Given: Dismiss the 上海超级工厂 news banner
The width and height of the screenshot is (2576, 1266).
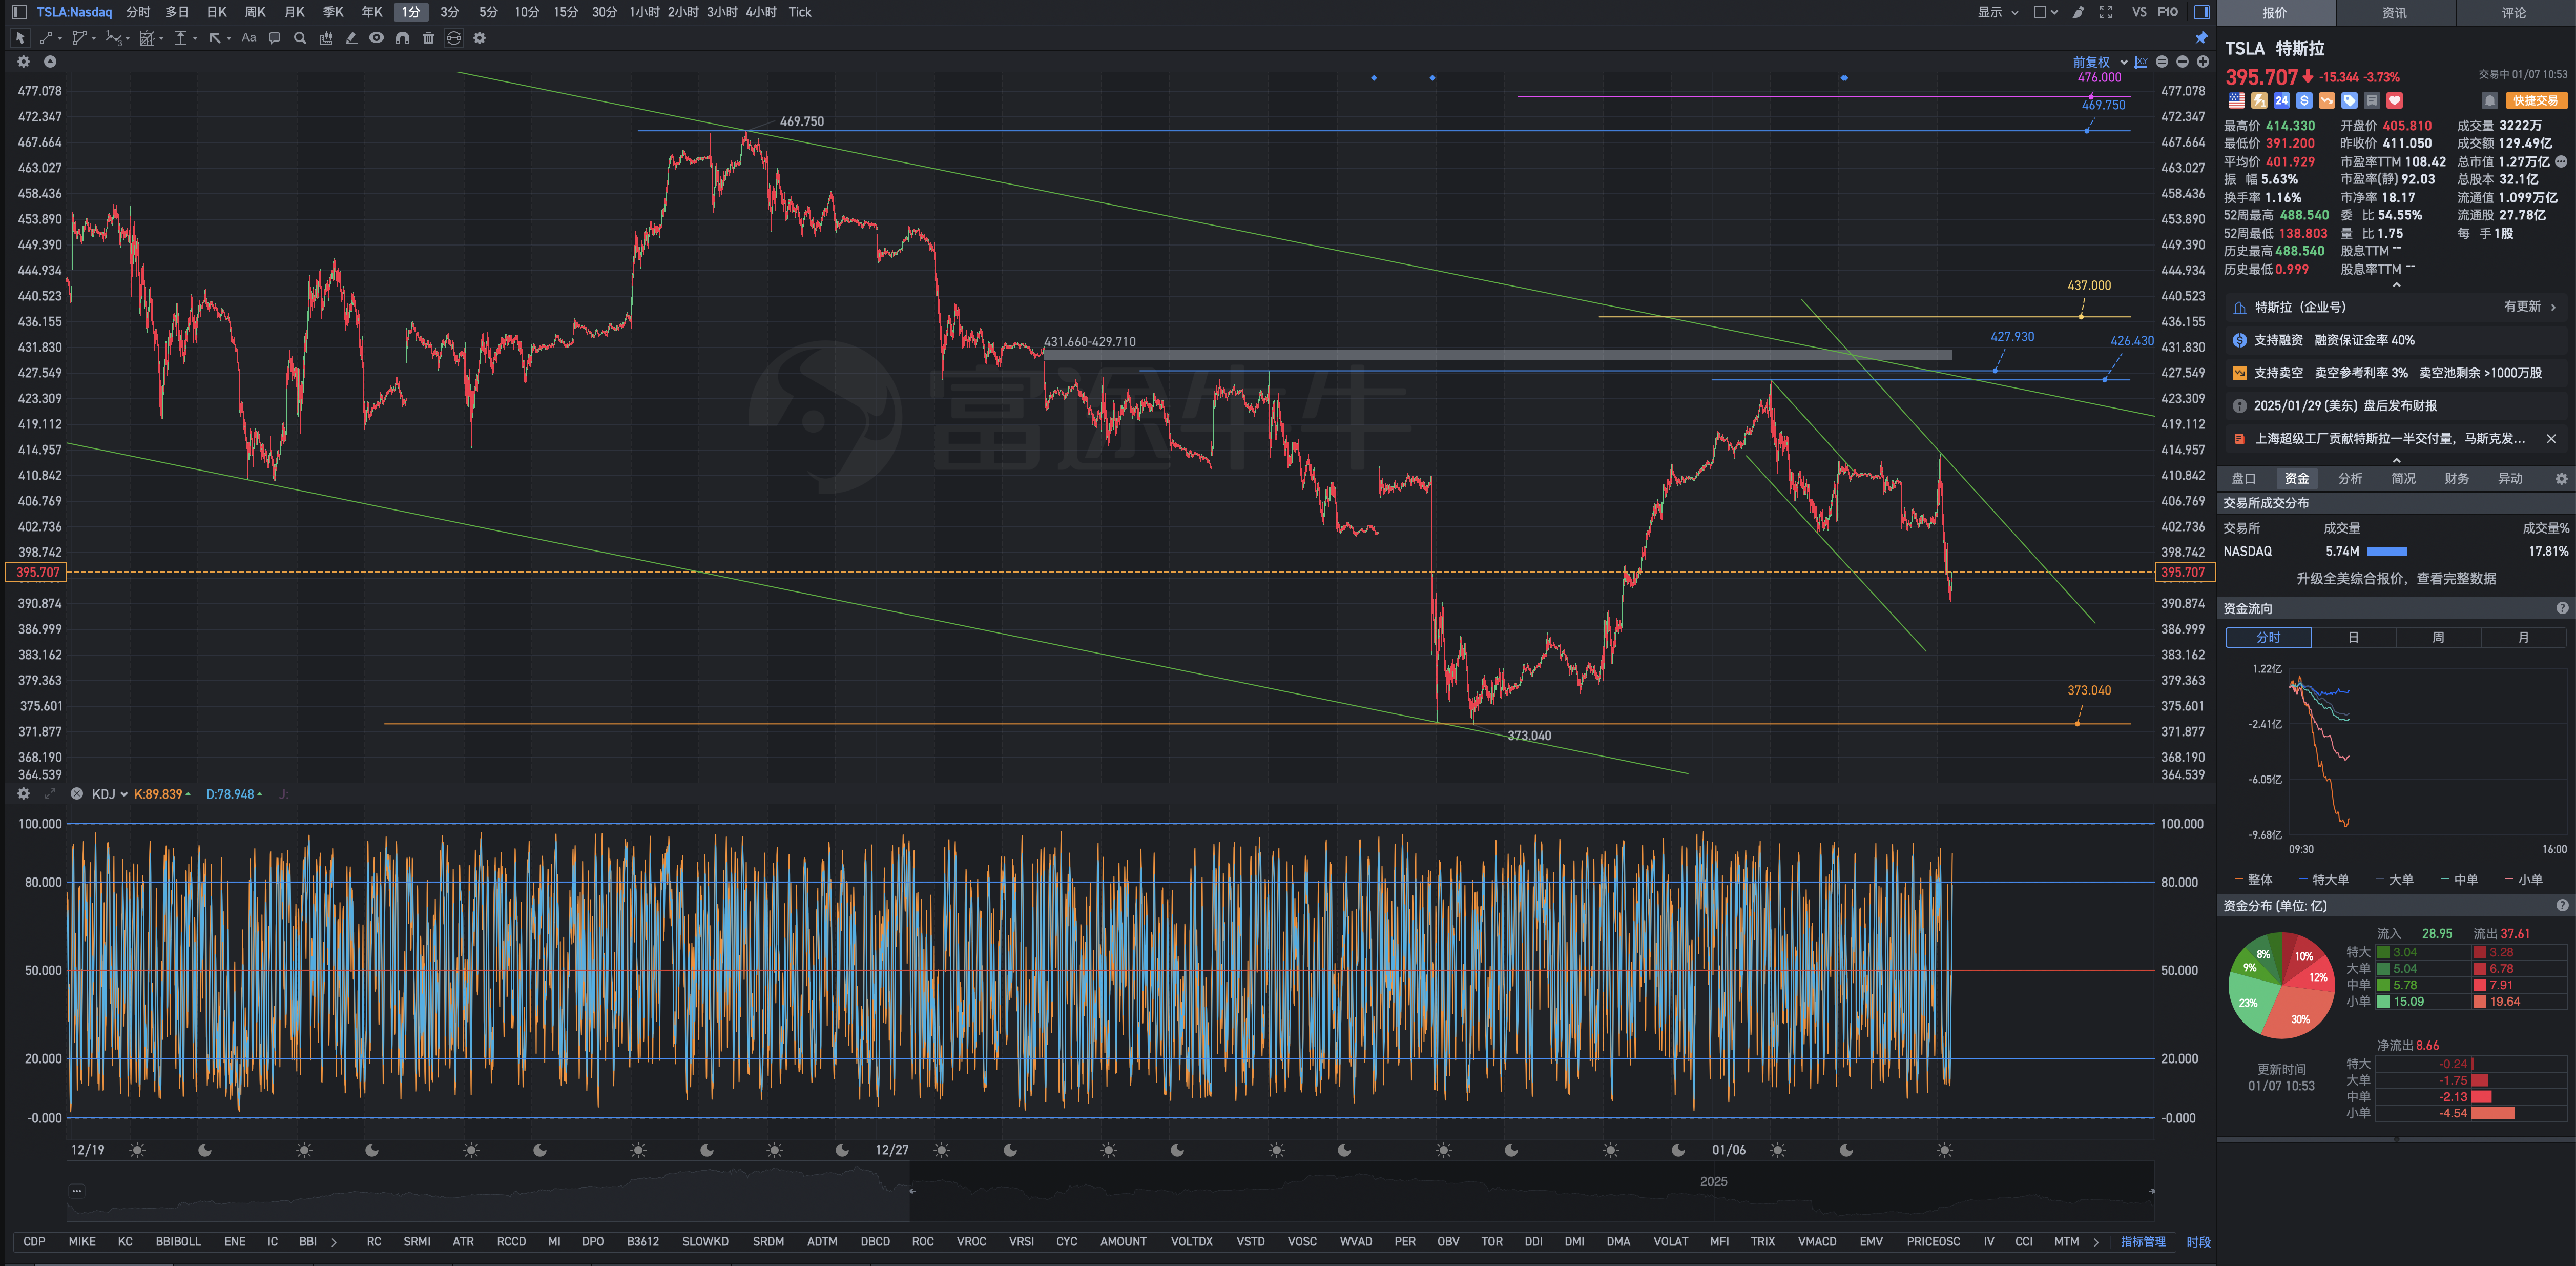Looking at the screenshot, I should (x=2551, y=438).
